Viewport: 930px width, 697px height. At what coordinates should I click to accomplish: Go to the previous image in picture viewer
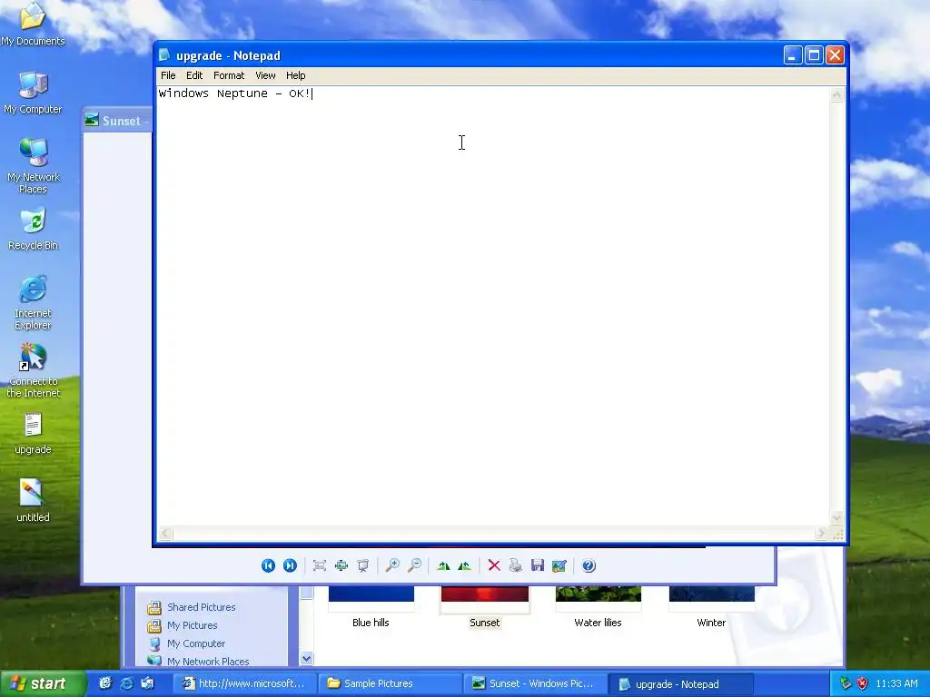pyautogui.click(x=268, y=565)
